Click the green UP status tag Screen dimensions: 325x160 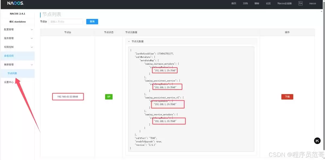pyautogui.click(x=109, y=97)
